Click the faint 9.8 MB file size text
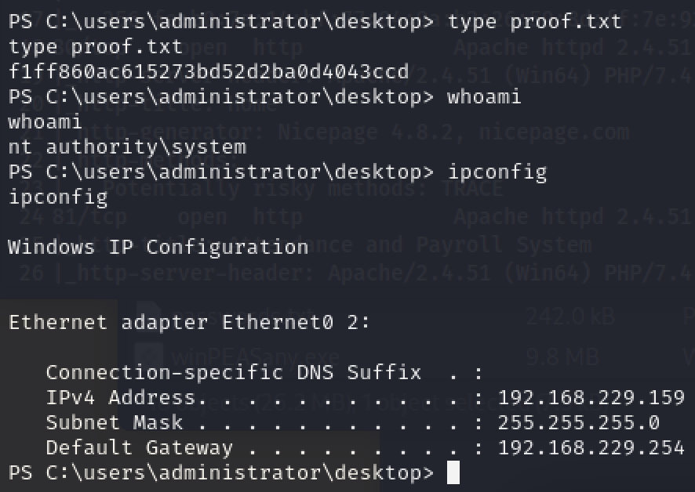The image size is (695, 492). (562, 356)
